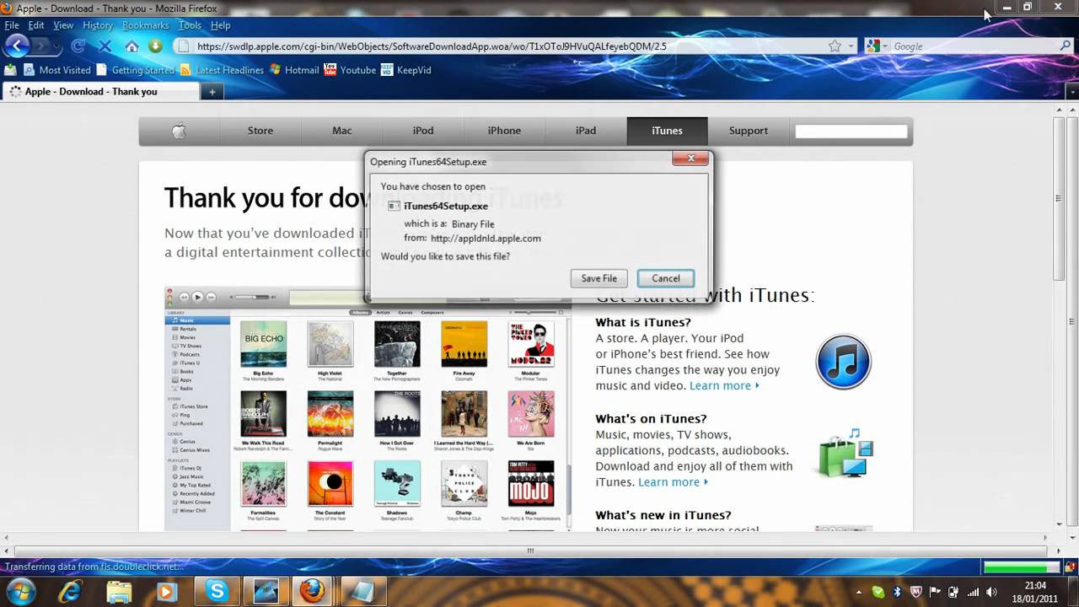Click the Big Echo album cover

[x=263, y=344]
